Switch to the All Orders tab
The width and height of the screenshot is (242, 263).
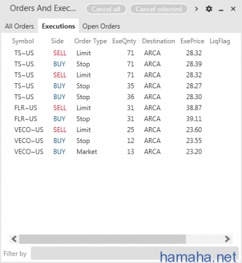click(x=19, y=26)
